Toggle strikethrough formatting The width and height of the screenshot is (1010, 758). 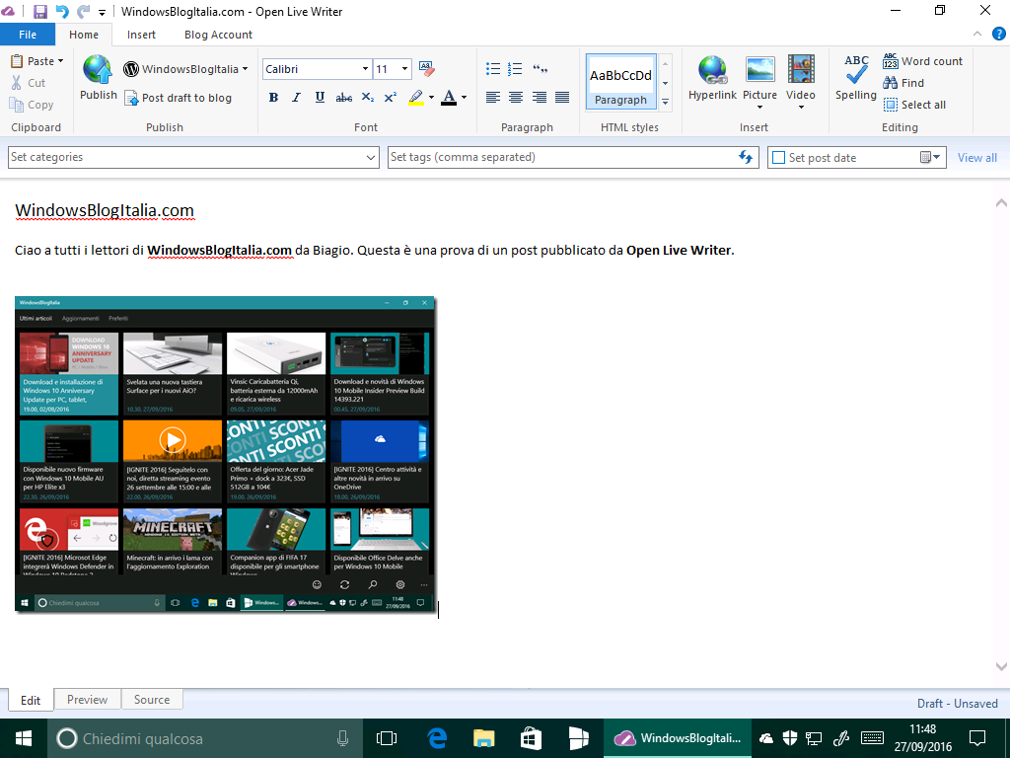pyautogui.click(x=344, y=98)
